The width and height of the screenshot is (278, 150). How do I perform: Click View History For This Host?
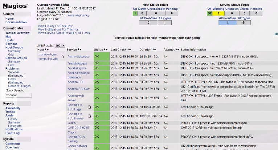55,26
